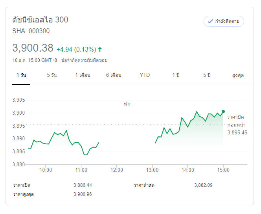Switch to the 1 ปี tab
Screen dimensions: 261x214
pyautogui.click(x=176, y=75)
